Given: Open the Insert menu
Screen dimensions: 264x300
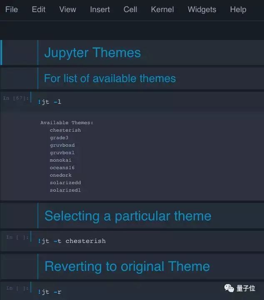Looking at the screenshot, I should pos(100,9).
